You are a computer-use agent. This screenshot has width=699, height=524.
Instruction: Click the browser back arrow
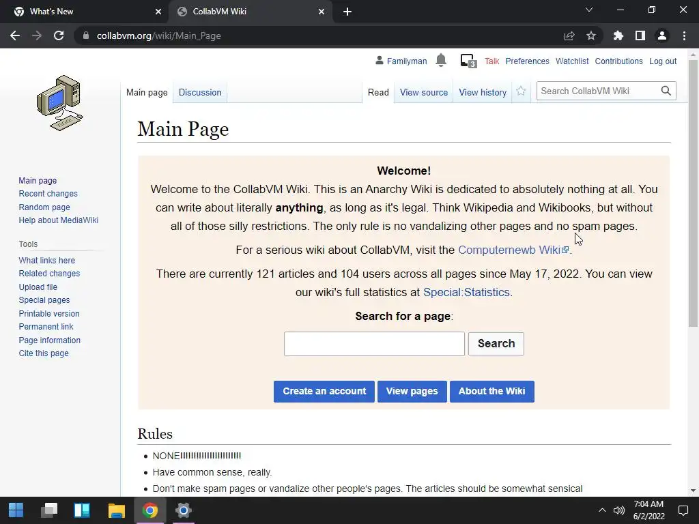[x=15, y=35]
